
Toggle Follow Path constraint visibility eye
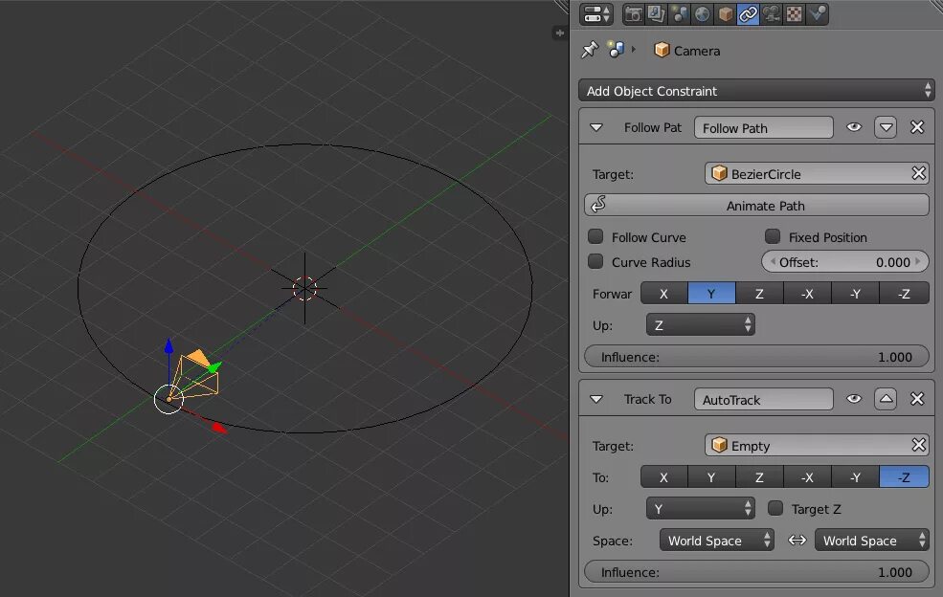[x=854, y=127]
